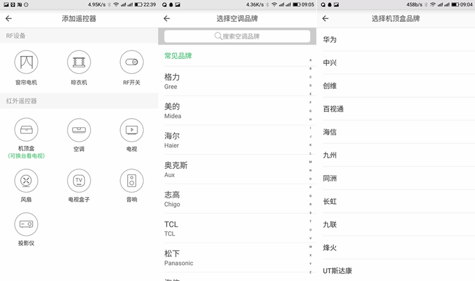Tap the search magnifier in brand search box
Image resolution: width=475 pixels, height=281 pixels.
click(218, 36)
